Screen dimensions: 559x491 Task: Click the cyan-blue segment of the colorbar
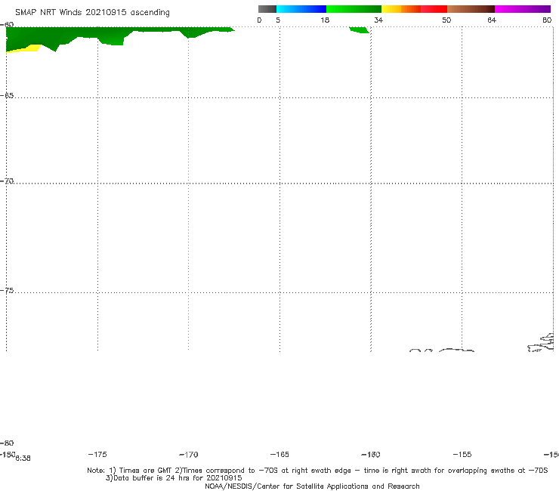(301, 9)
